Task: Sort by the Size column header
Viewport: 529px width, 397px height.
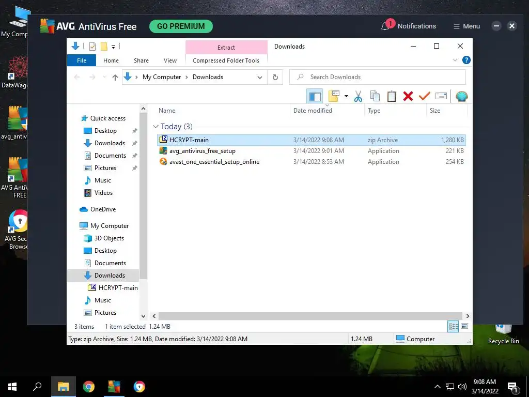Action: tap(447, 111)
